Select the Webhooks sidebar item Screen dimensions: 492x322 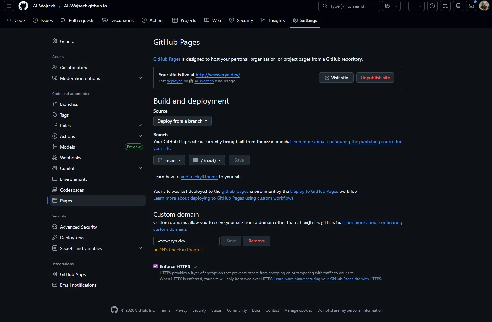(x=71, y=158)
